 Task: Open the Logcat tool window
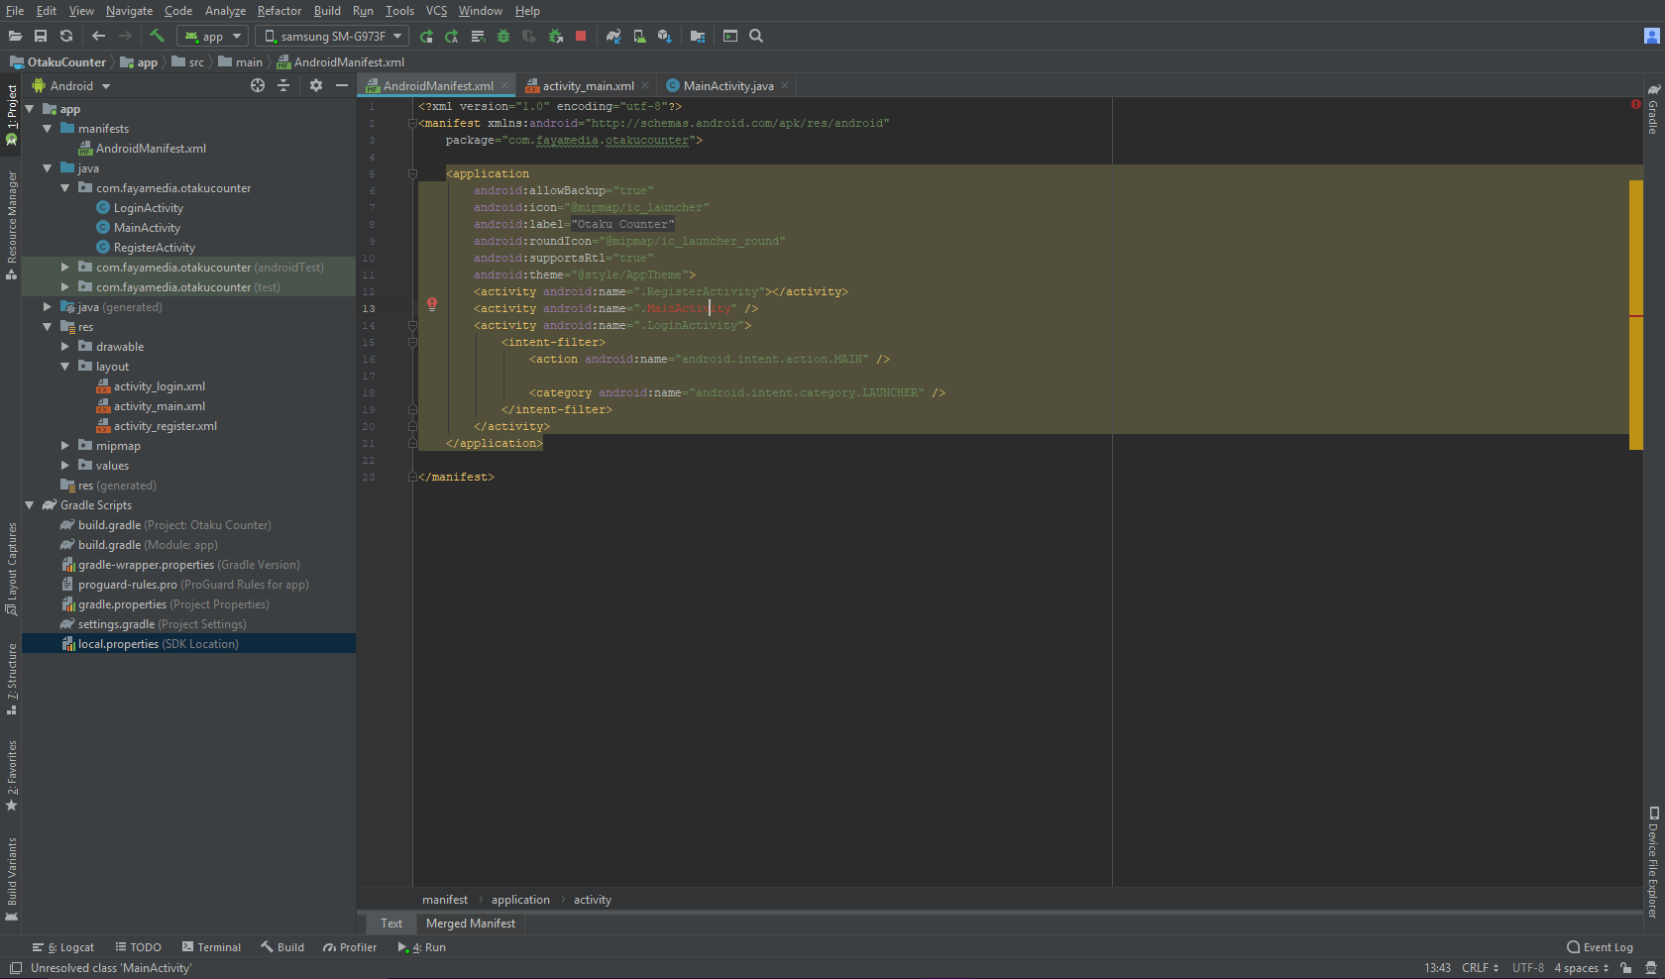[63, 947]
